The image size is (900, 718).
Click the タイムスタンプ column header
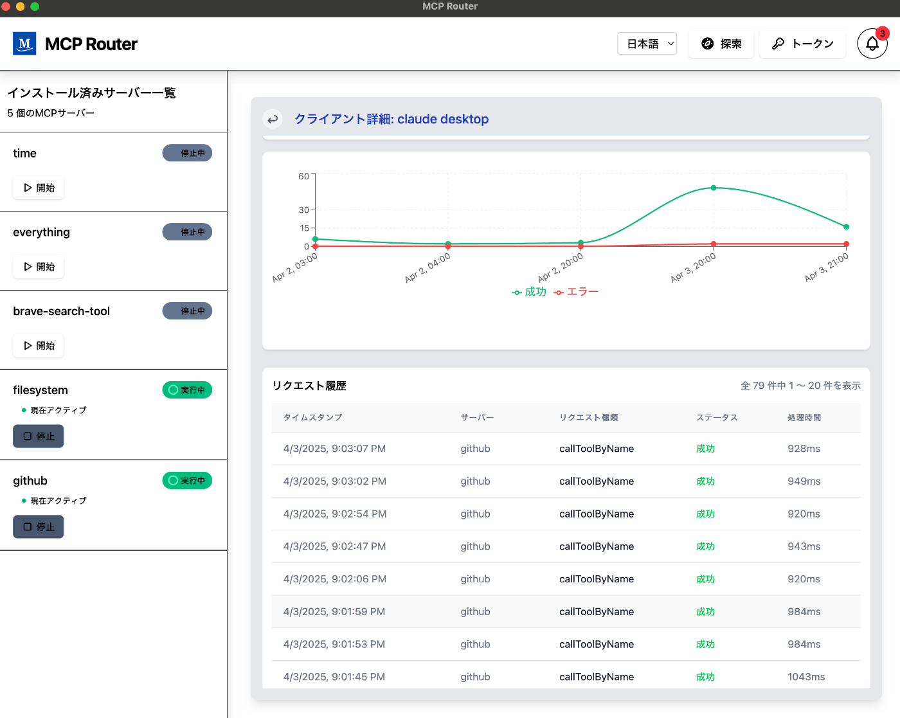pos(312,418)
